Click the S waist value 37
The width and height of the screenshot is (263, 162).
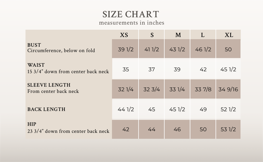click(152, 69)
